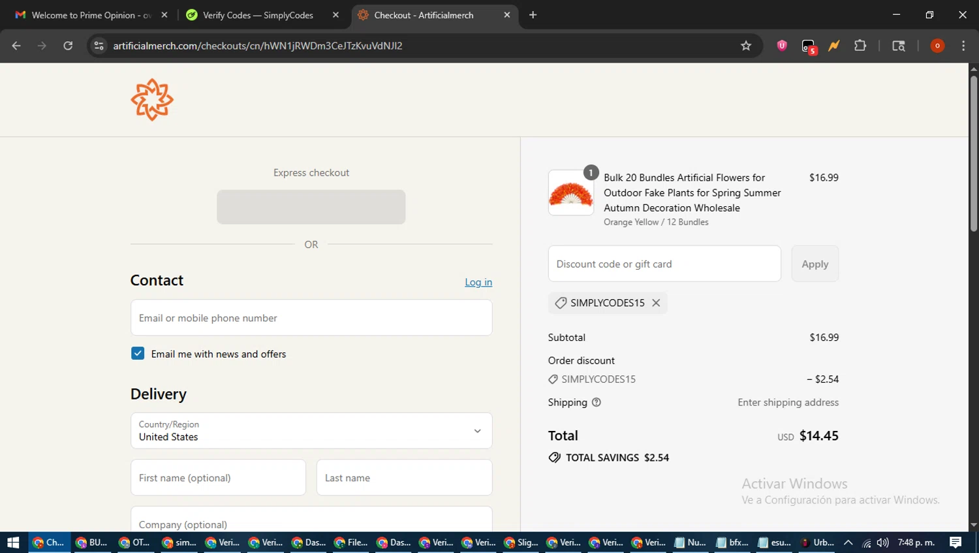This screenshot has width=979, height=553.
Task: Click the '– $2.54' discount amount
Action: [822, 379]
